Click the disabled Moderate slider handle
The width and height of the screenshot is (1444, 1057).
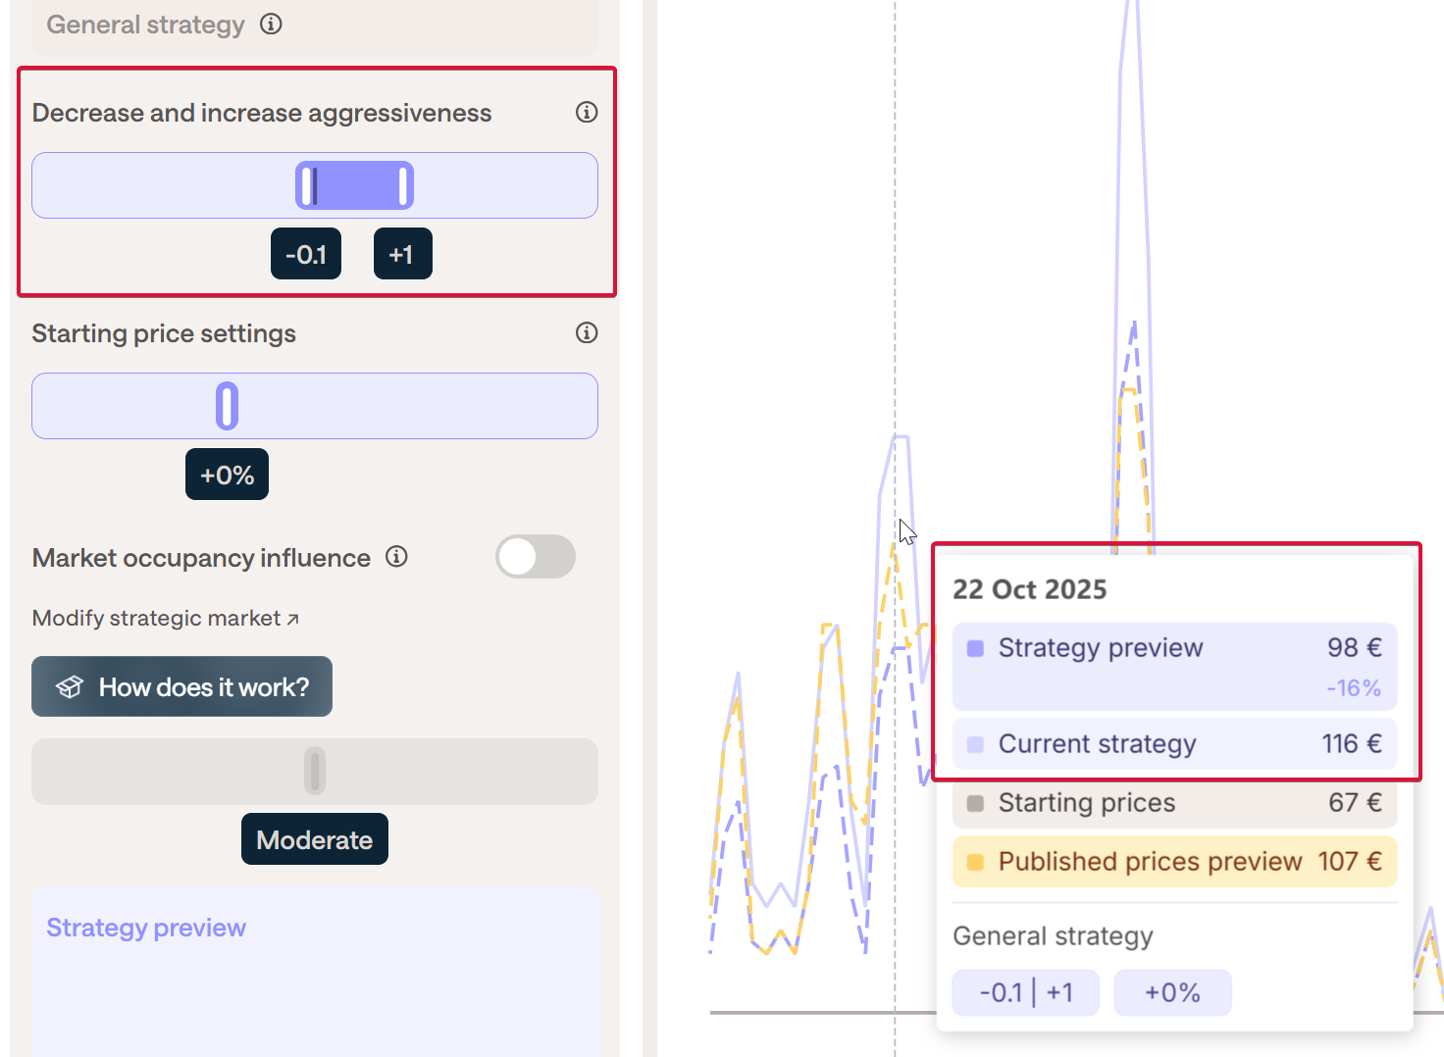click(x=314, y=771)
